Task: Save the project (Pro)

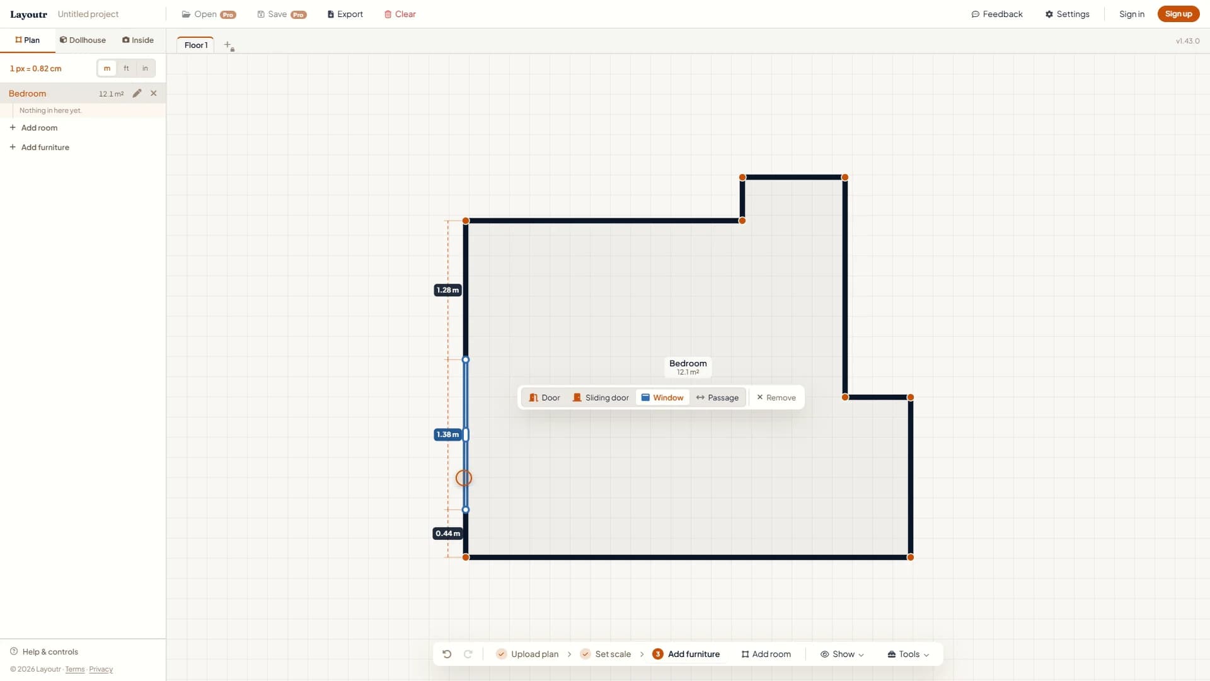Action: (282, 14)
